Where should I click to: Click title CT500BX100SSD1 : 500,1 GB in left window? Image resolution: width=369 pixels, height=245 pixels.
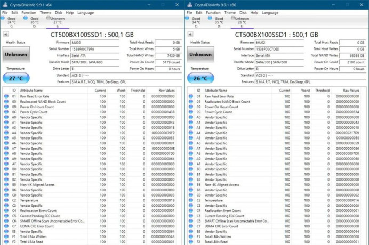click(x=92, y=35)
